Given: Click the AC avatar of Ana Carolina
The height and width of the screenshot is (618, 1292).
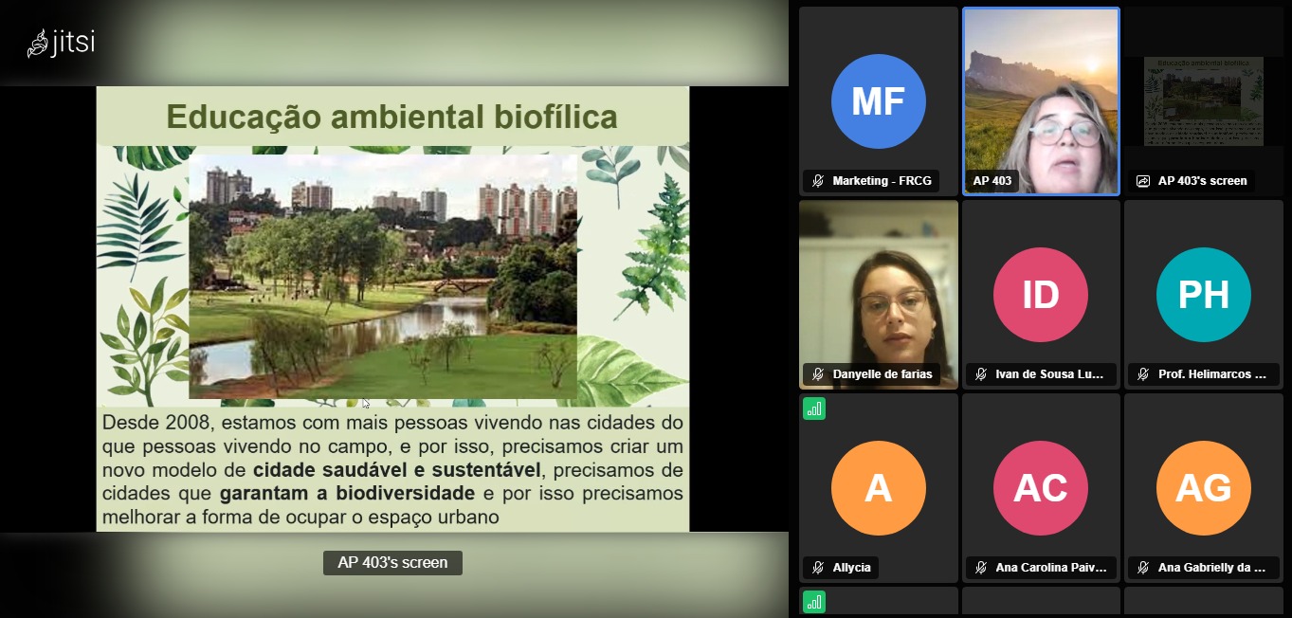Looking at the screenshot, I should coord(1041,488).
